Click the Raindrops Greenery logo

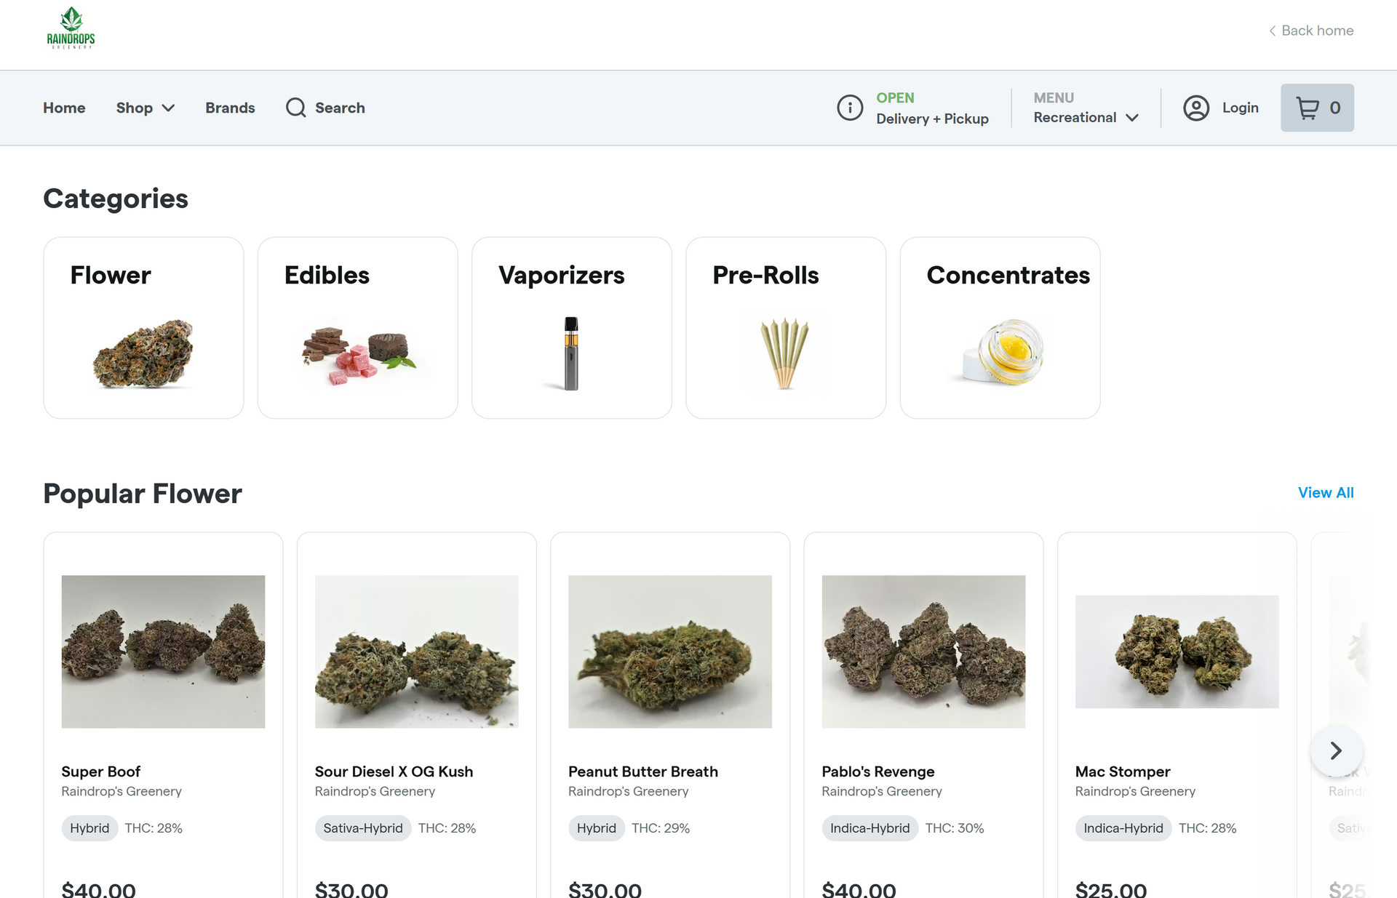coord(71,28)
